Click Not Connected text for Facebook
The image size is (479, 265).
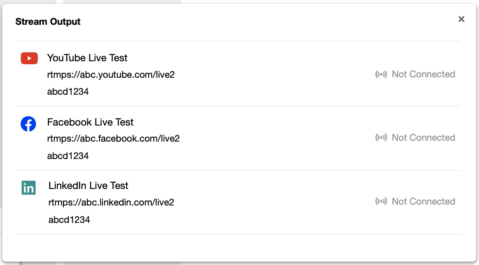click(423, 138)
